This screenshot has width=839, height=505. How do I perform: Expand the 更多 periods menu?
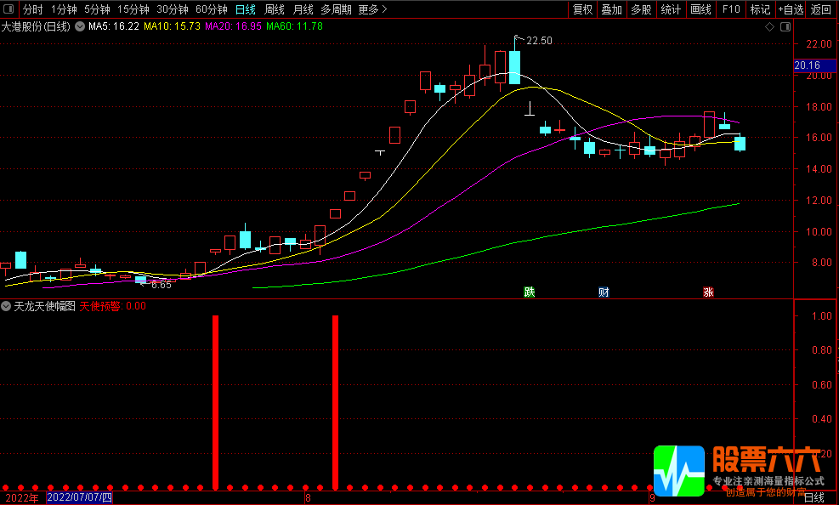(372, 9)
